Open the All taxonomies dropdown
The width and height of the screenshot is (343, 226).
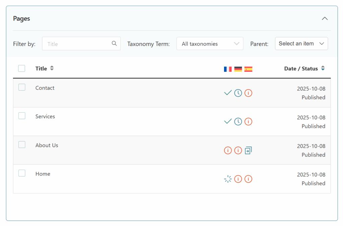pos(210,44)
